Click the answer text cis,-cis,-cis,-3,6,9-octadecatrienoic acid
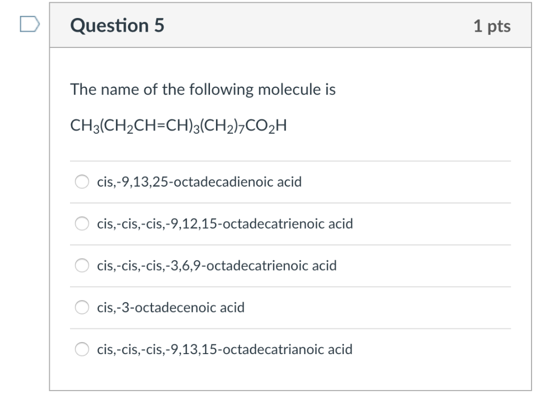This screenshot has width=560, height=401. pyautogui.click(x=217, y=266)
